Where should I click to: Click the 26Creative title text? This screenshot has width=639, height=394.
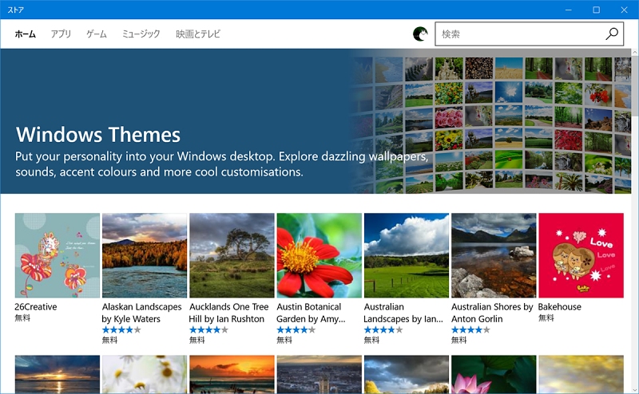(36, 307)
